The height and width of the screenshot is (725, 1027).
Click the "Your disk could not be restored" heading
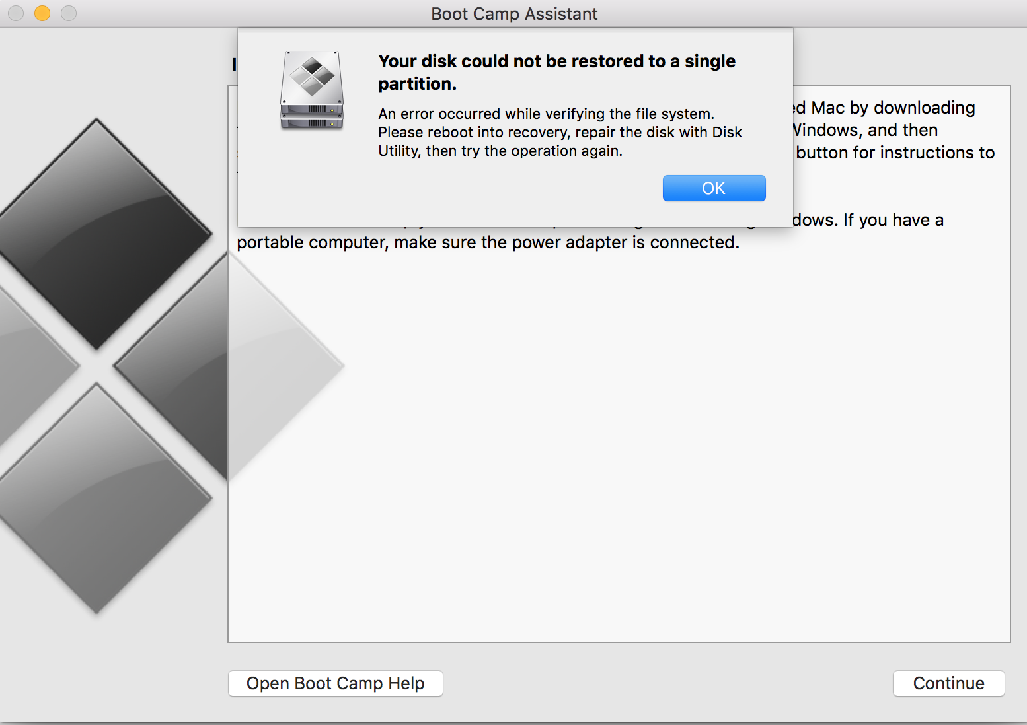[556, 73]
